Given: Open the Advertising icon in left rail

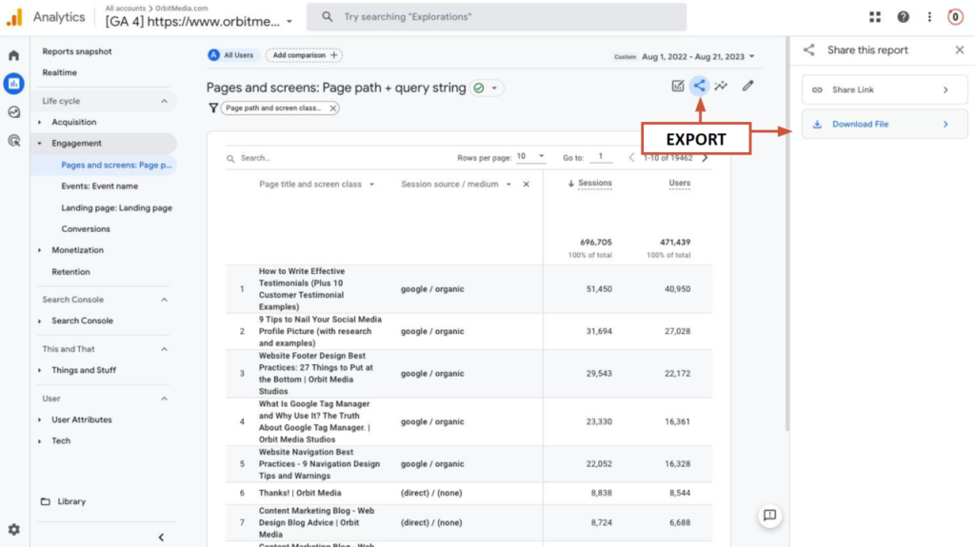Looking at the screenshot, I should pyautogui.click(x=13, y=141).
